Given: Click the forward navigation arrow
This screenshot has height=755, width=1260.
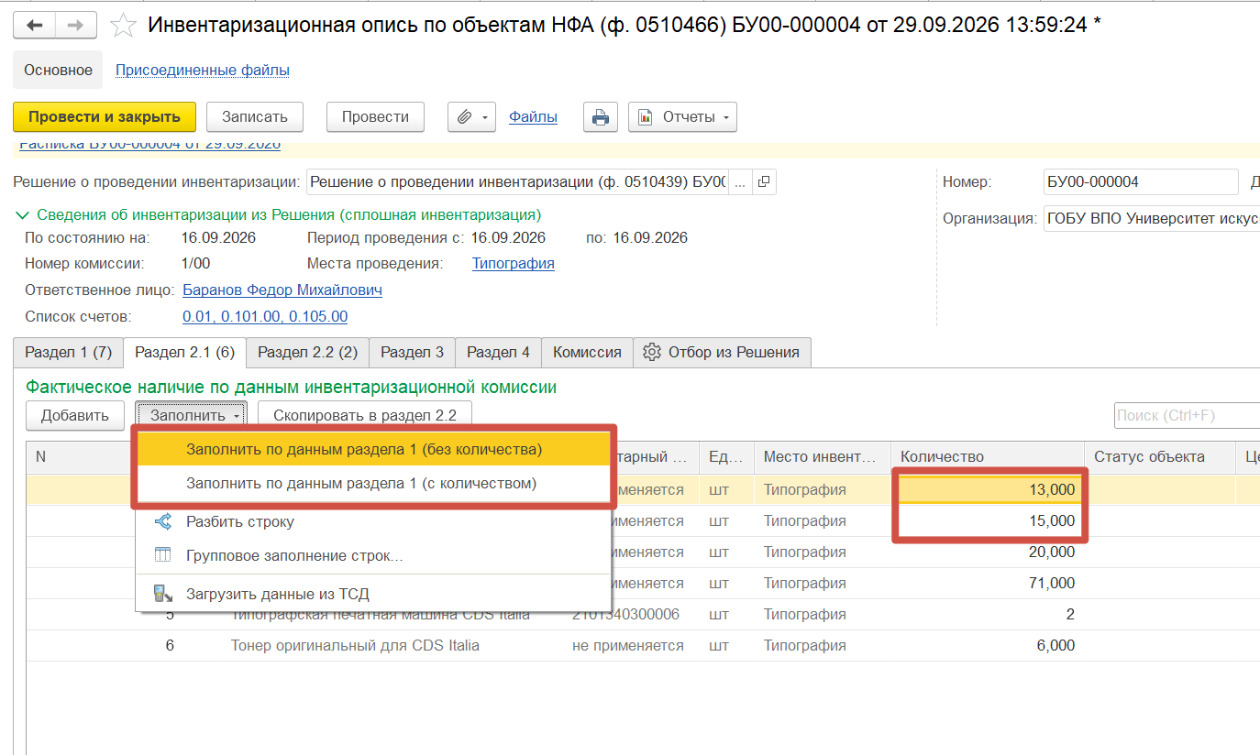Looking at the screenshot, I should tap(76, 26).
